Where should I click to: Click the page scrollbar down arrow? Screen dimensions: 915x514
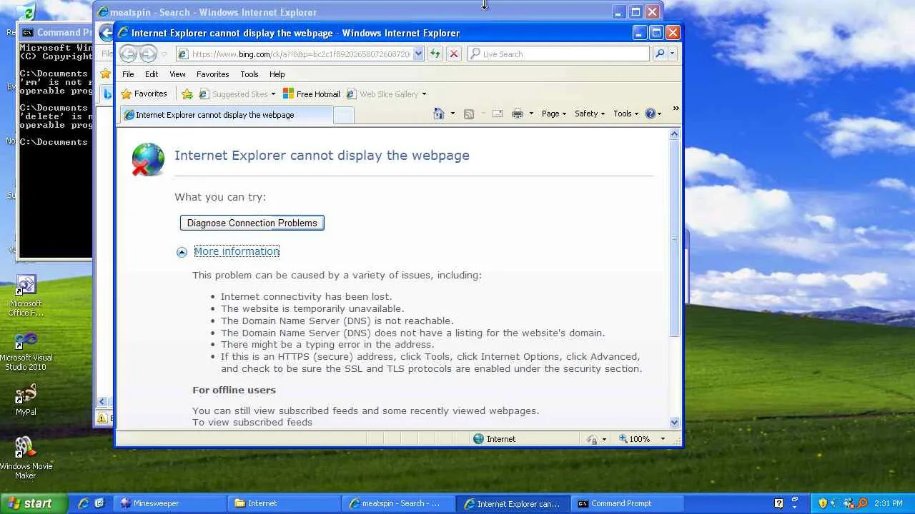[x=674, y=422]
